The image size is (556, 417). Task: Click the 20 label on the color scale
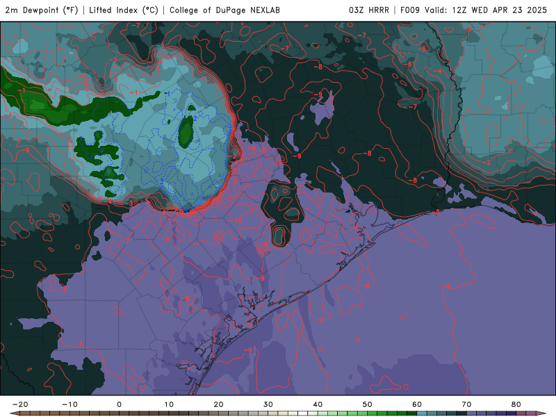click(x=218, y=404)
